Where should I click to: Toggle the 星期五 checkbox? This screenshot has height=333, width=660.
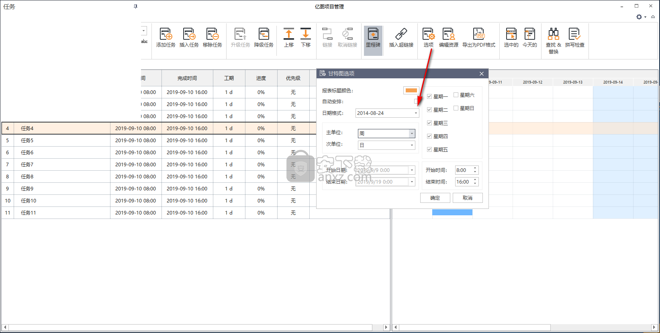pyautogui.click(x=429, y=149)
